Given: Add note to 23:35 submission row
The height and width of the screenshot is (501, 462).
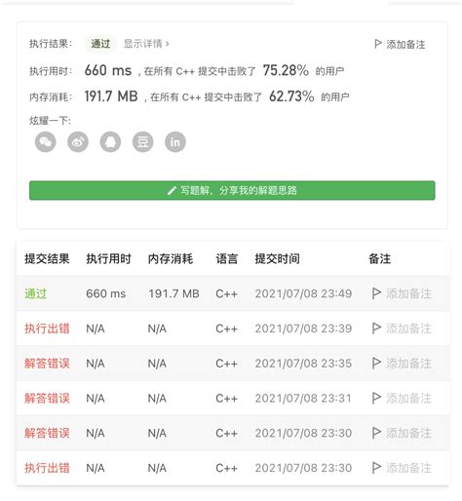Looking at the screenshot, I should point(402,364).
